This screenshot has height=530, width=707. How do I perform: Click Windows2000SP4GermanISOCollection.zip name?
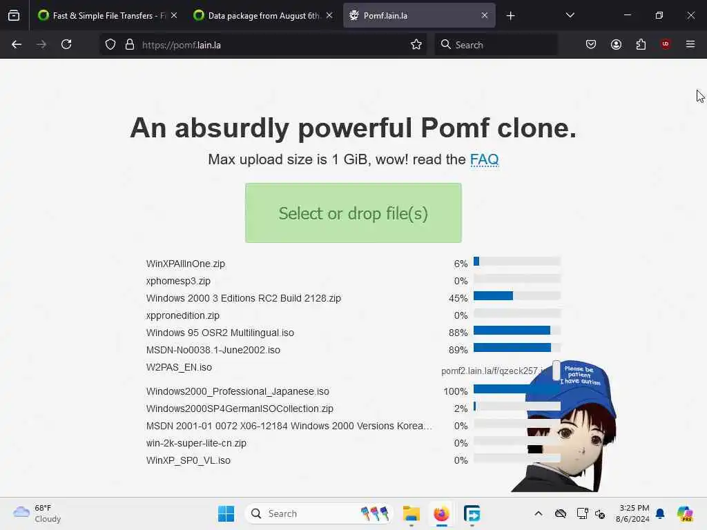click(240, 409)
